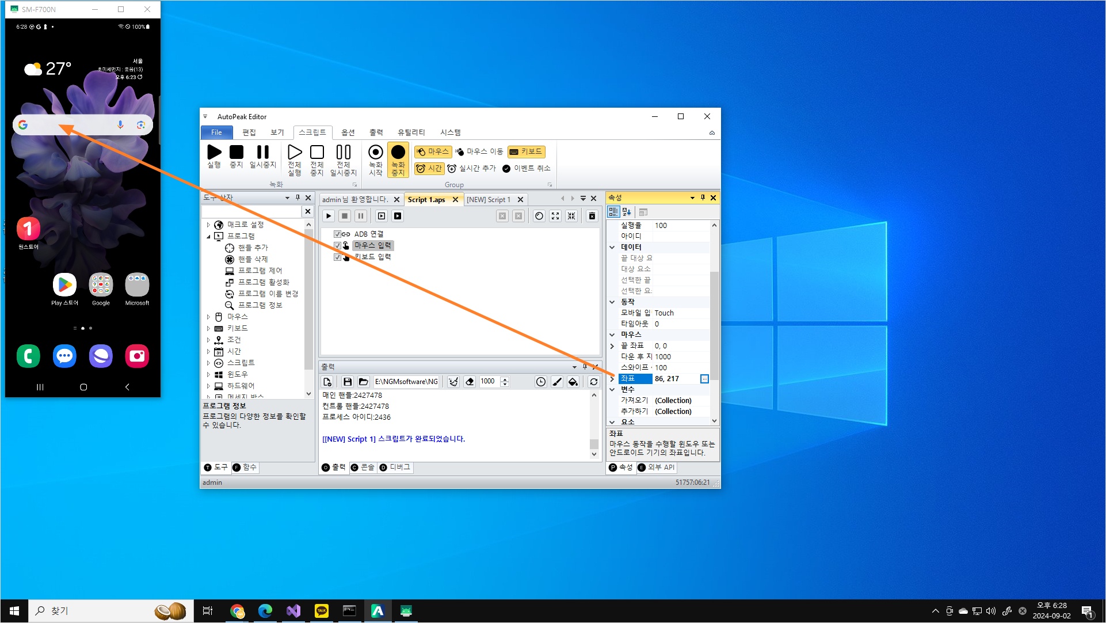Click the eraser icon in output toolbar
Screen dimensions: 1106x623
coord(470,382)
